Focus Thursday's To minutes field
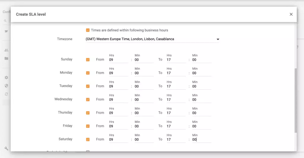The width and height of the screenshot is (304, 158). [x=202, y=113]
